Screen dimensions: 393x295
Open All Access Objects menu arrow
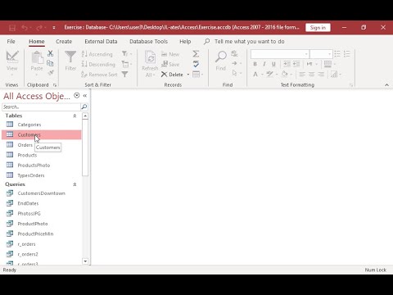coord(77,95)
